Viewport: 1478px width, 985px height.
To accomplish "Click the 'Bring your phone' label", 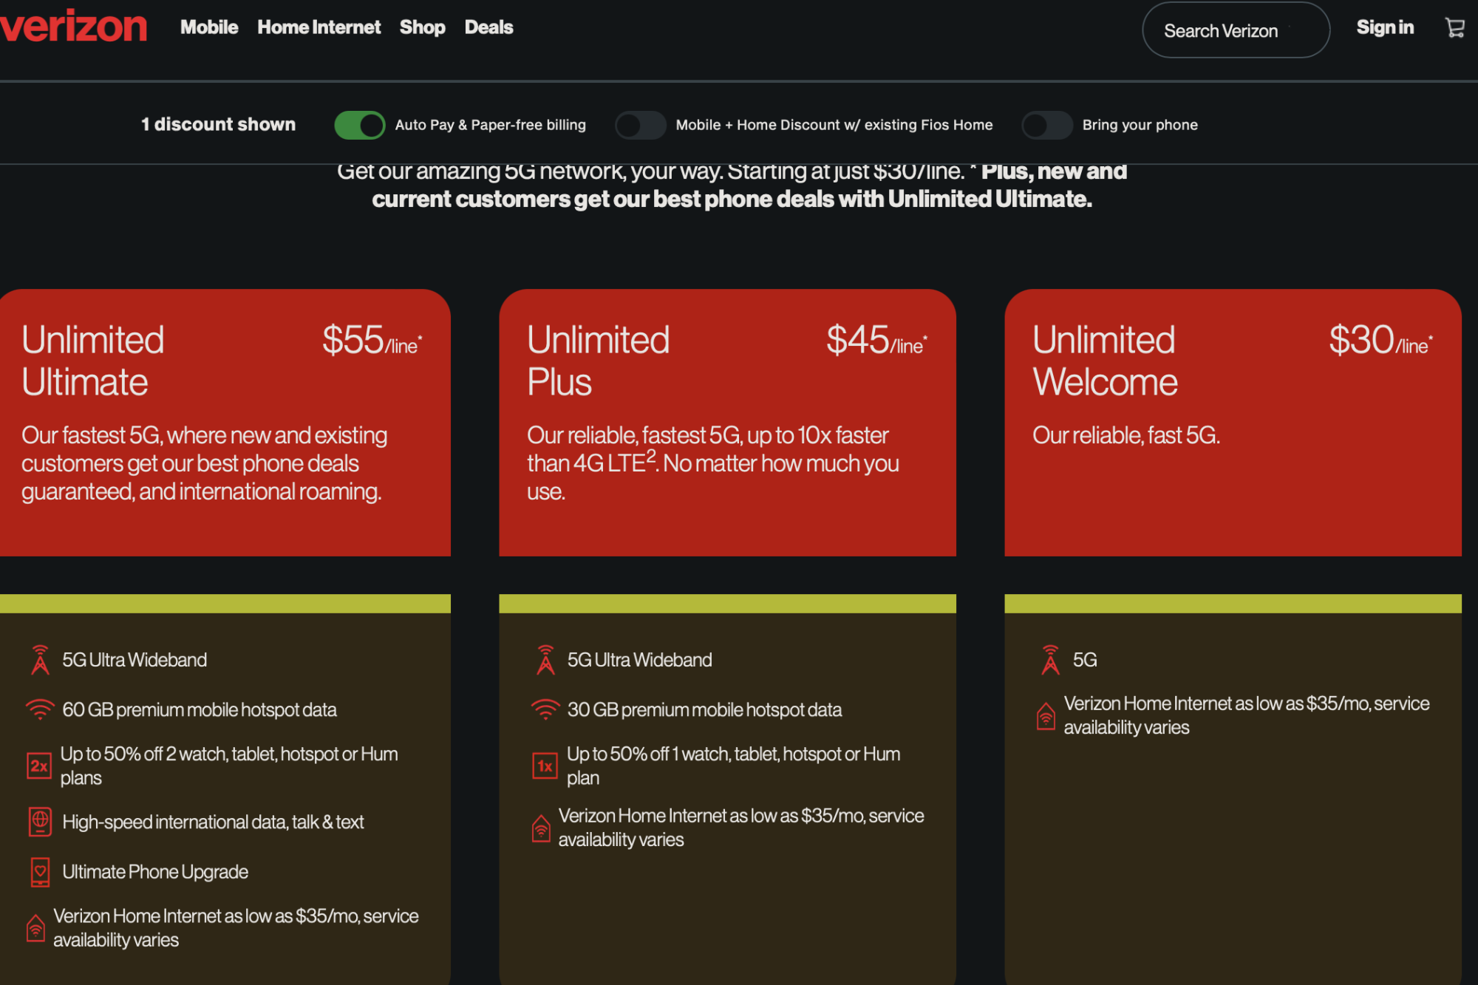I will (1140, 125).
